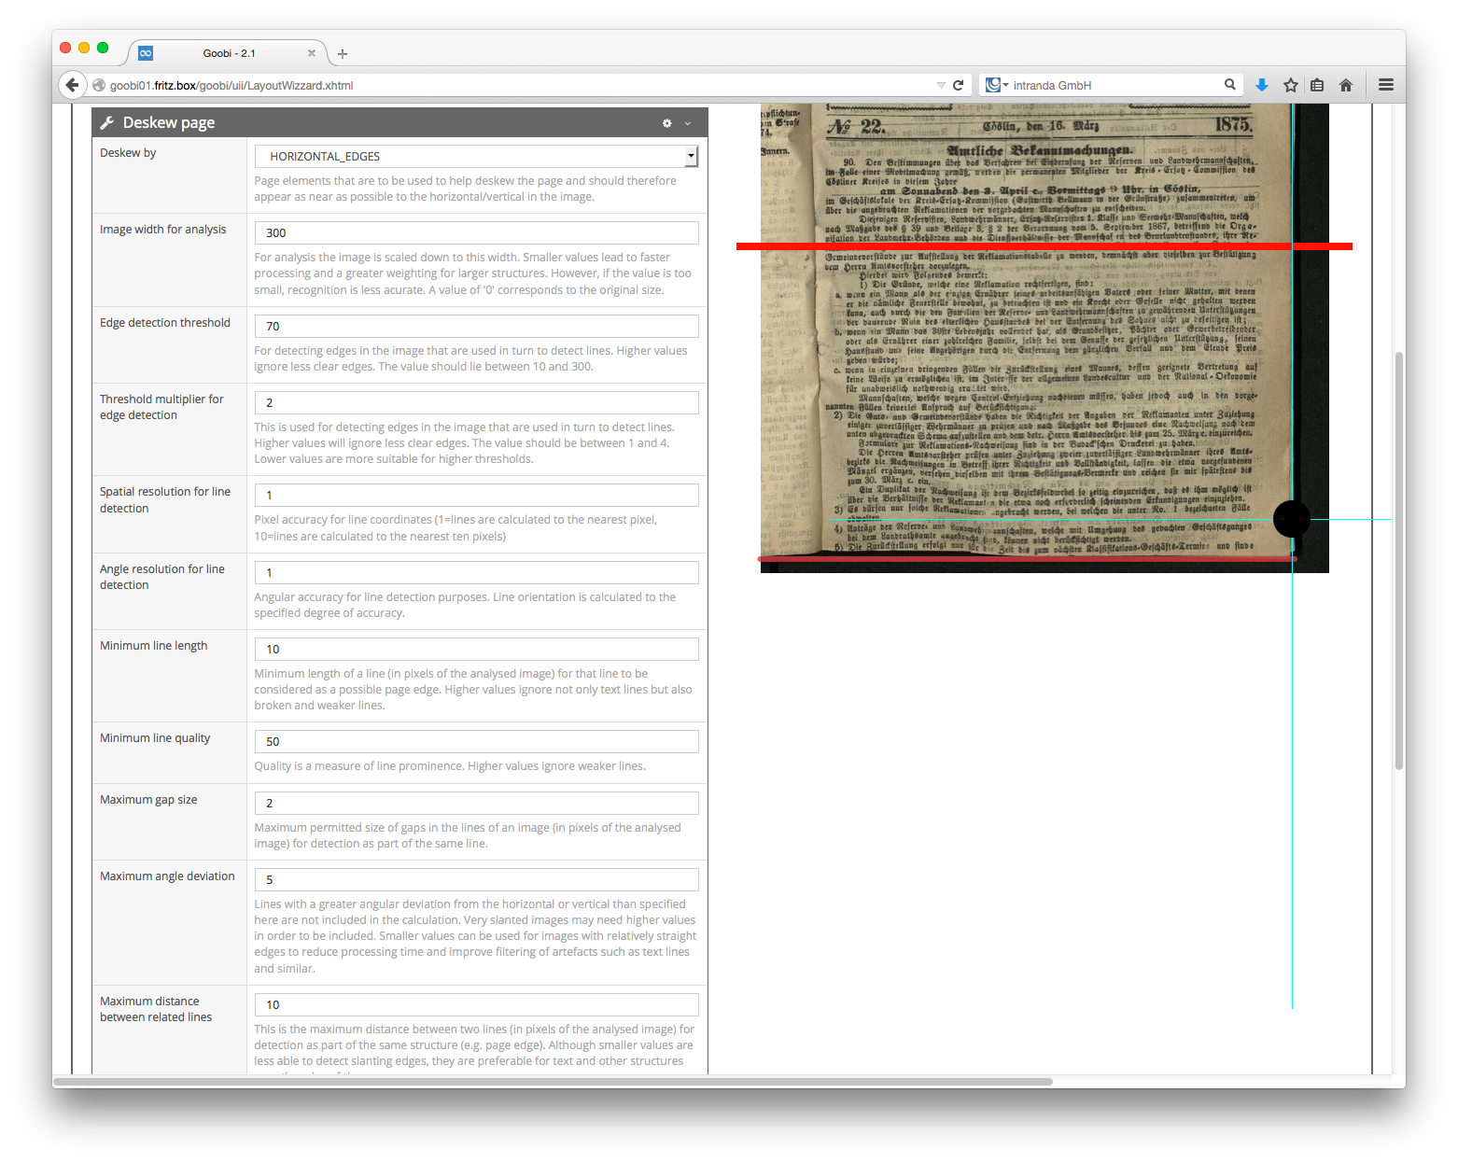Select the Goobi - 2.1 browser tab

(x=229, y=53)
